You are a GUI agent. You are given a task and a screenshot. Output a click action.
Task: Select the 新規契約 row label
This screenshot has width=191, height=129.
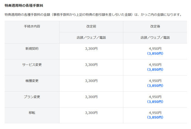(32, 48)
